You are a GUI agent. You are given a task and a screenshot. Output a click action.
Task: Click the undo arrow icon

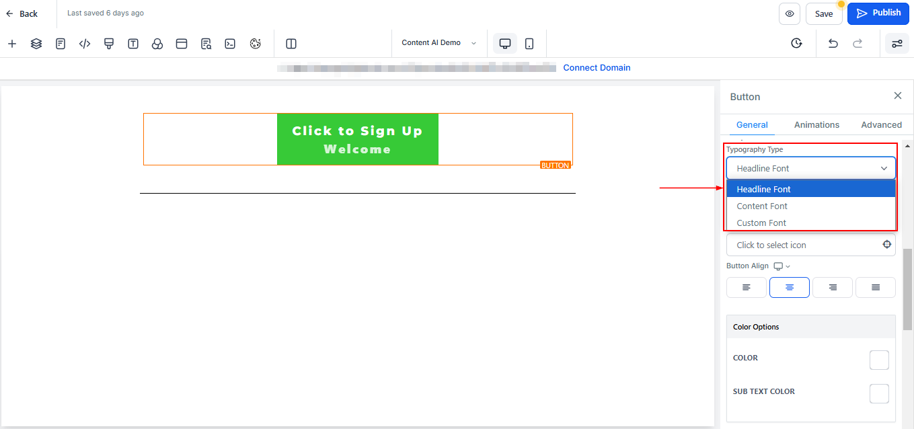pos(833,44)
